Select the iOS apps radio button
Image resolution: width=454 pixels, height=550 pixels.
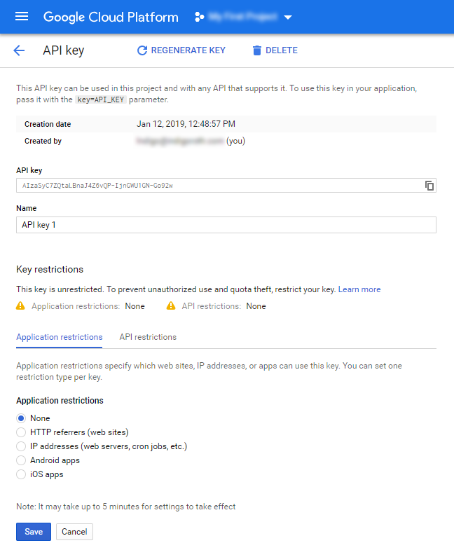tap(21, 474)
